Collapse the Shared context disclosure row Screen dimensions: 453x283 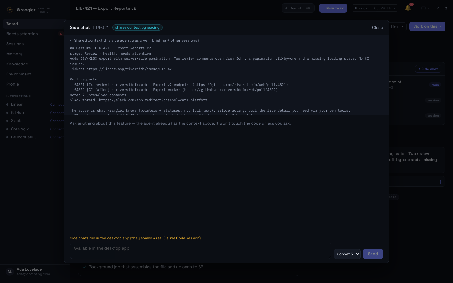[134, 40]
